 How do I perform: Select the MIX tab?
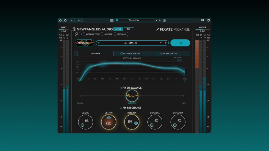[129, 29]
